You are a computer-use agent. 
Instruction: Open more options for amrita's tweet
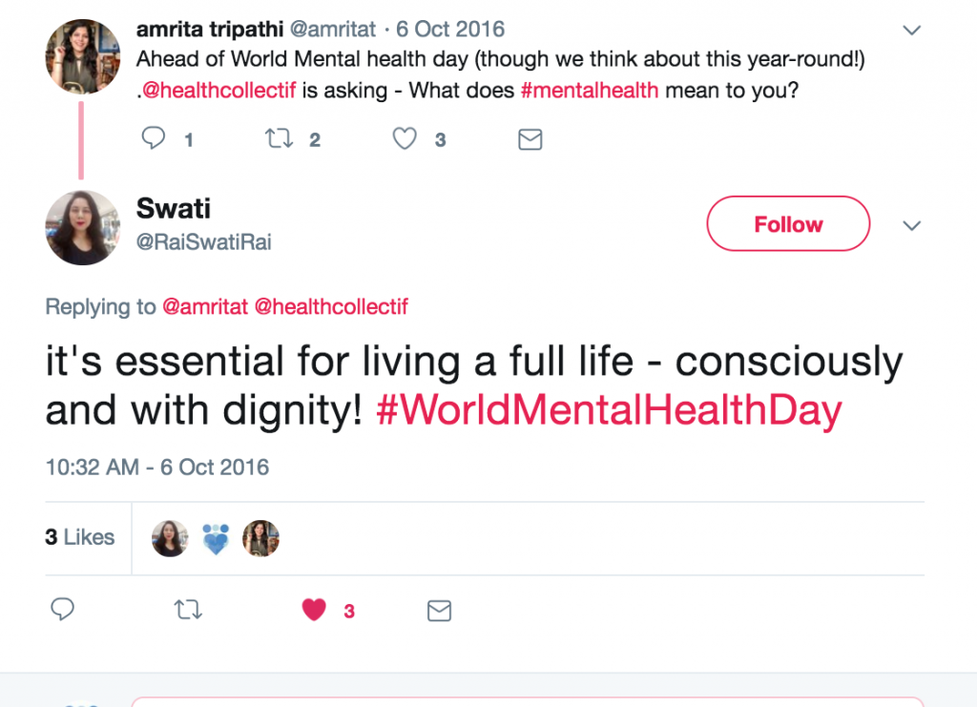pos(912,31)
